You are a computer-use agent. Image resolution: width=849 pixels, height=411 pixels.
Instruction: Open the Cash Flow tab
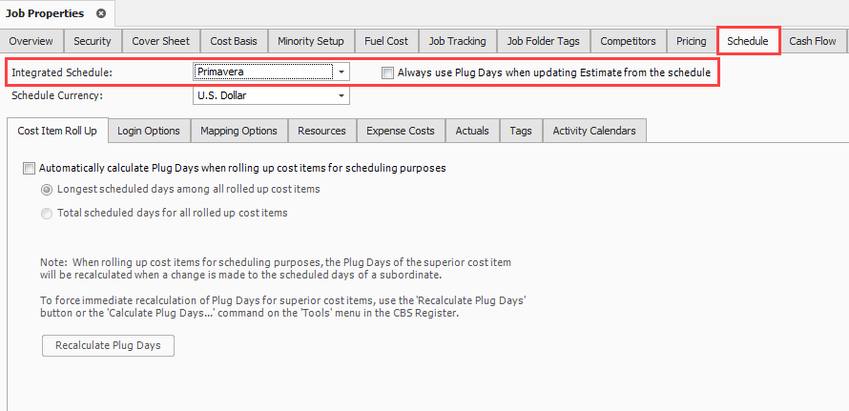pyautogui.click(x=813, y=41)
